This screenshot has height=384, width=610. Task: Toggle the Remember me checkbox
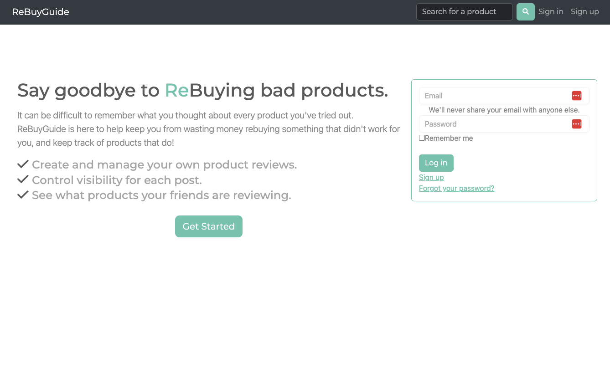click(x=422, y=138)
